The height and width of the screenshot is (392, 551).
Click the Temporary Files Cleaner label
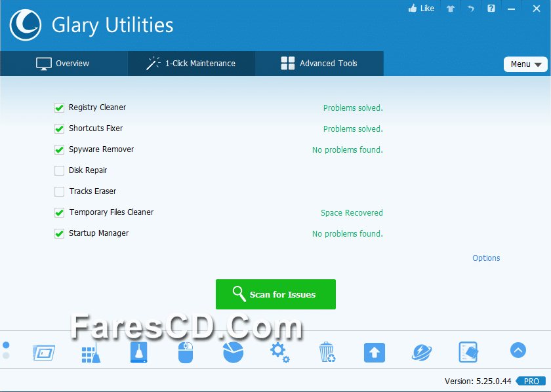click(x=112, y=212)
